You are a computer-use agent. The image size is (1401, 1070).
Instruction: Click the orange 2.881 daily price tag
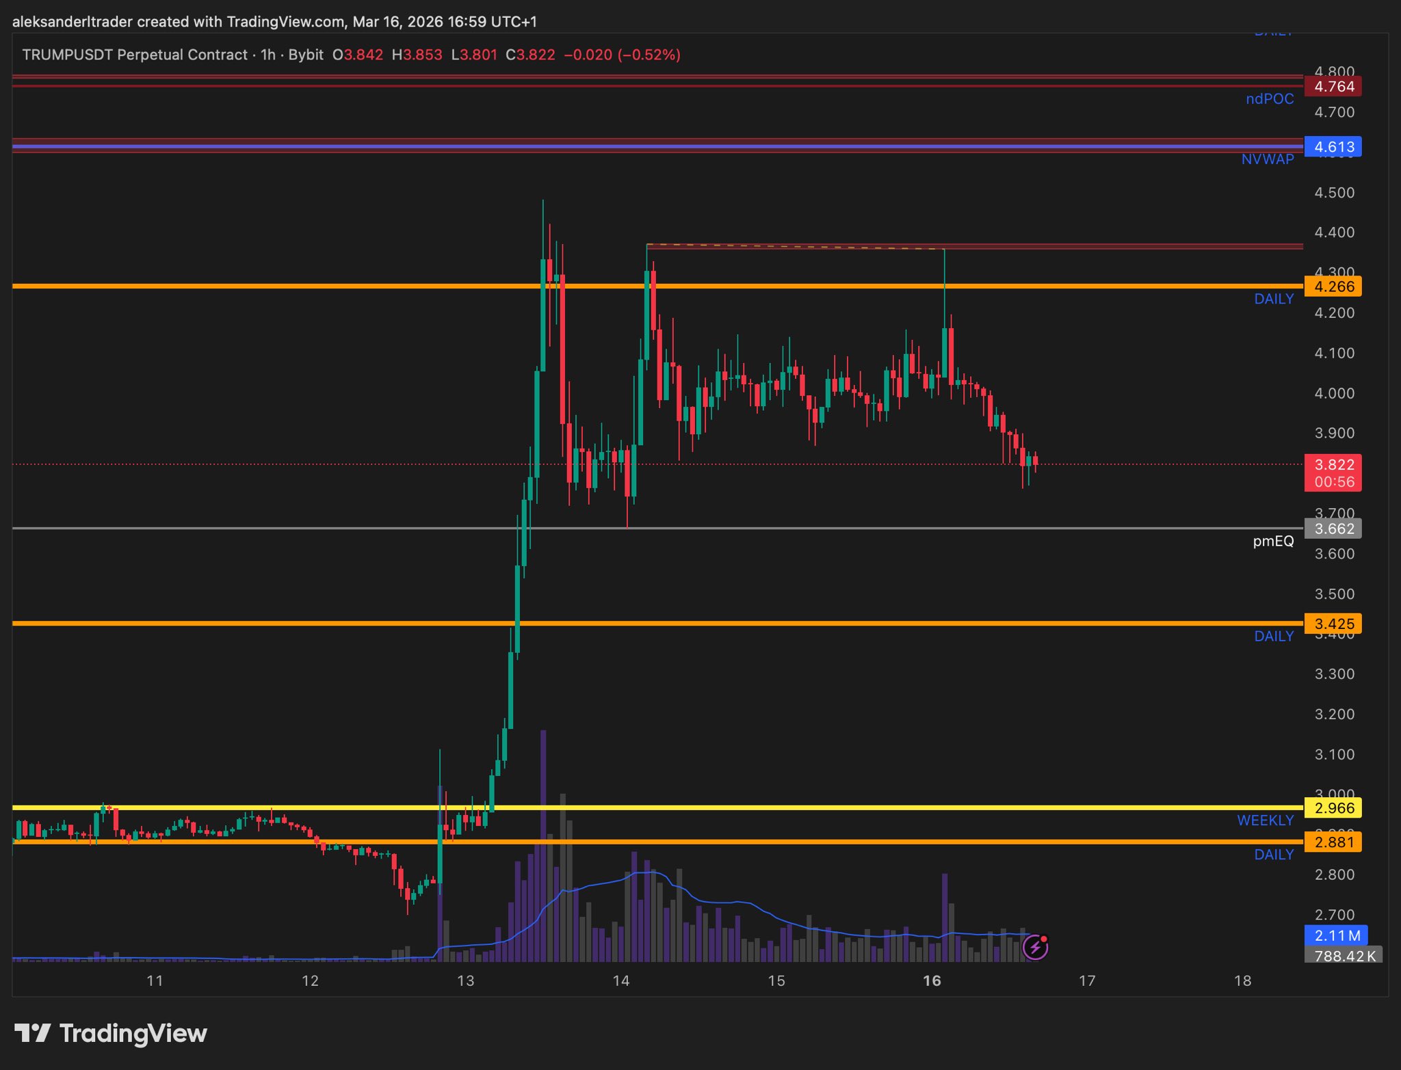(x=1333, y=842)
